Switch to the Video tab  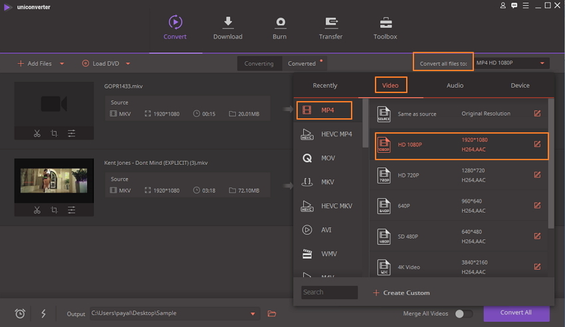coord(390,85)
